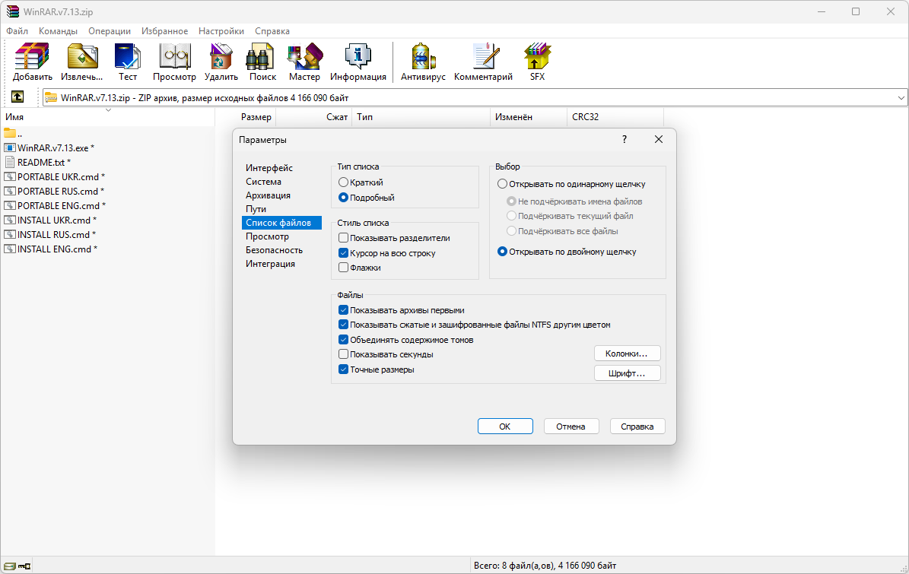Image resolution: width=909 pixels, height=574 pixels.
Task: Show archive Информация icon
Action: coord(358,57)
